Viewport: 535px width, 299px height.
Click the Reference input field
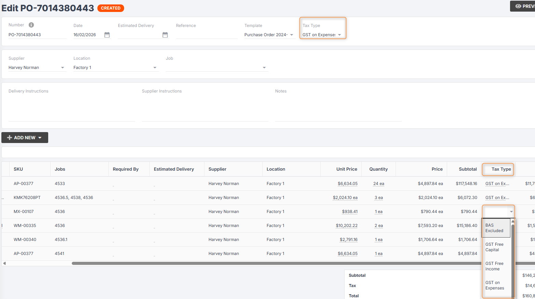click(207, 35)
